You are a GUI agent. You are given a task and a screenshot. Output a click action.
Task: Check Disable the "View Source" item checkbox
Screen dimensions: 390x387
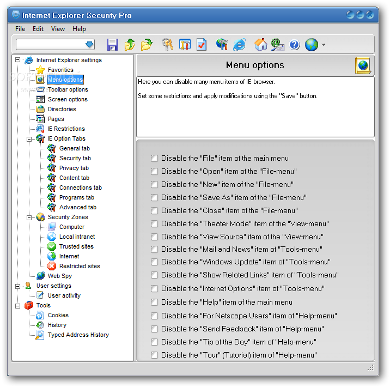coord(155,237)
